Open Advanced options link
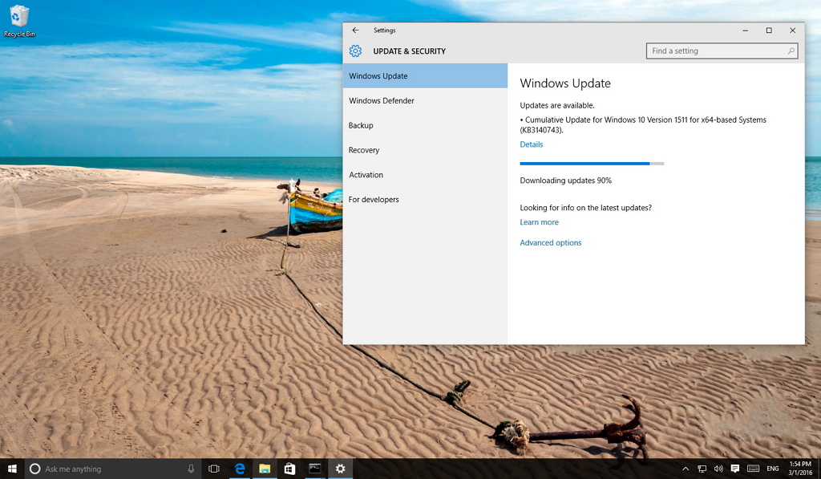821x479 pixels. pos(551,242)
